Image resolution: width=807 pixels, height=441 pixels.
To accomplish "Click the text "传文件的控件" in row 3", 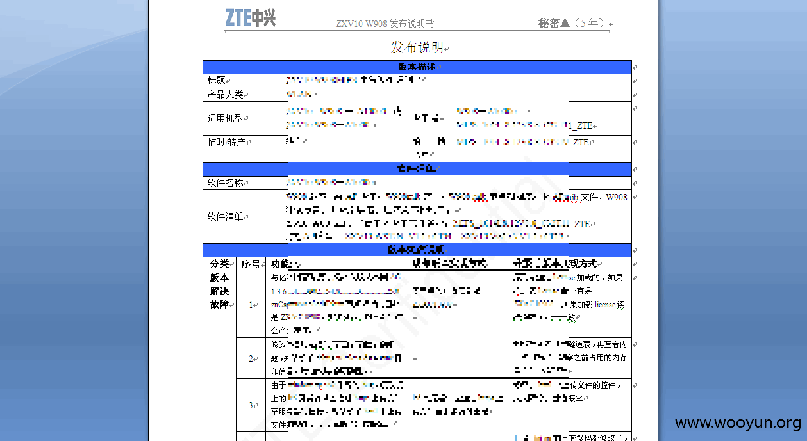I will coord(594,385).
